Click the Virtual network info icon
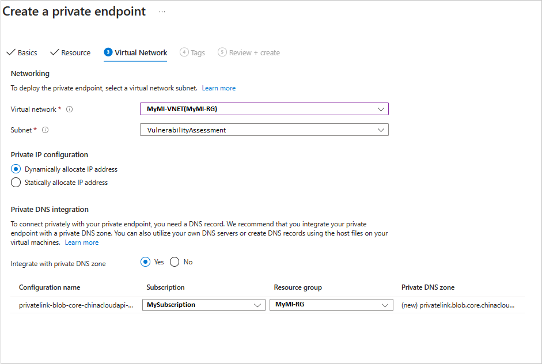Image resolution: width=542 pixels, height=364 pixels. click(70, 109)
